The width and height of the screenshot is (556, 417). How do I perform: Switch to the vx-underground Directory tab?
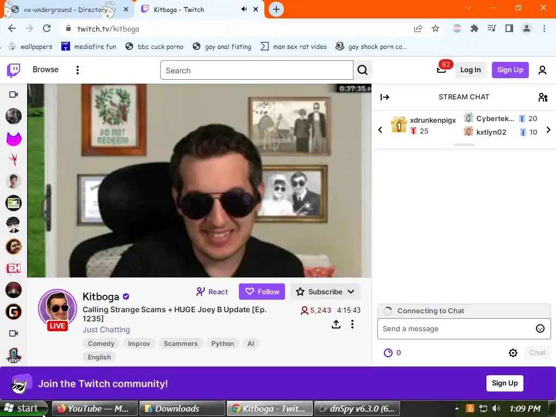[65, 10]
